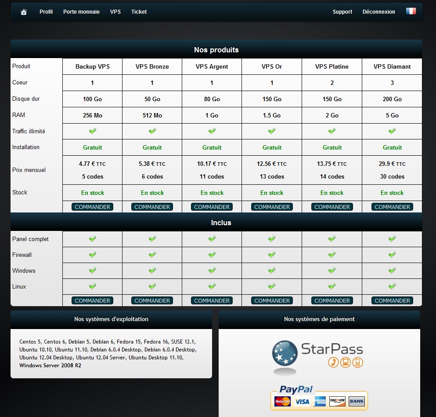Order Backup VPS with top COMMANDER button
The image size is (436, 417).
[x=92, y=207]
